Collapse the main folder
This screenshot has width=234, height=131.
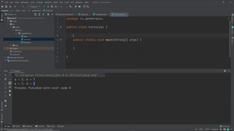(x=11, y=27)
